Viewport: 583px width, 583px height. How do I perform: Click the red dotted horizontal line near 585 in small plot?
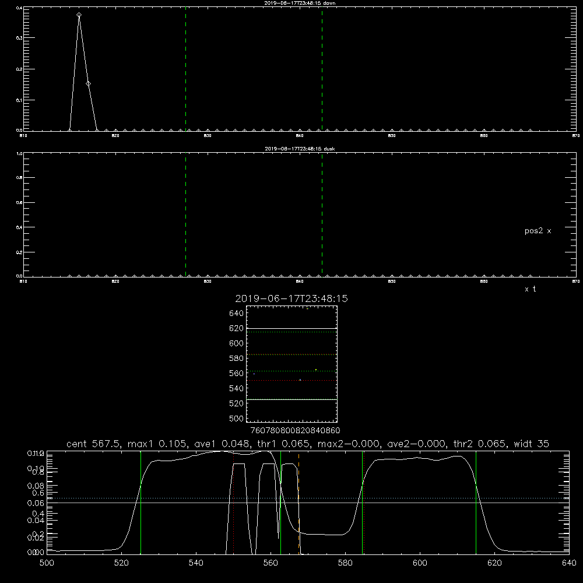pos(291,354)
